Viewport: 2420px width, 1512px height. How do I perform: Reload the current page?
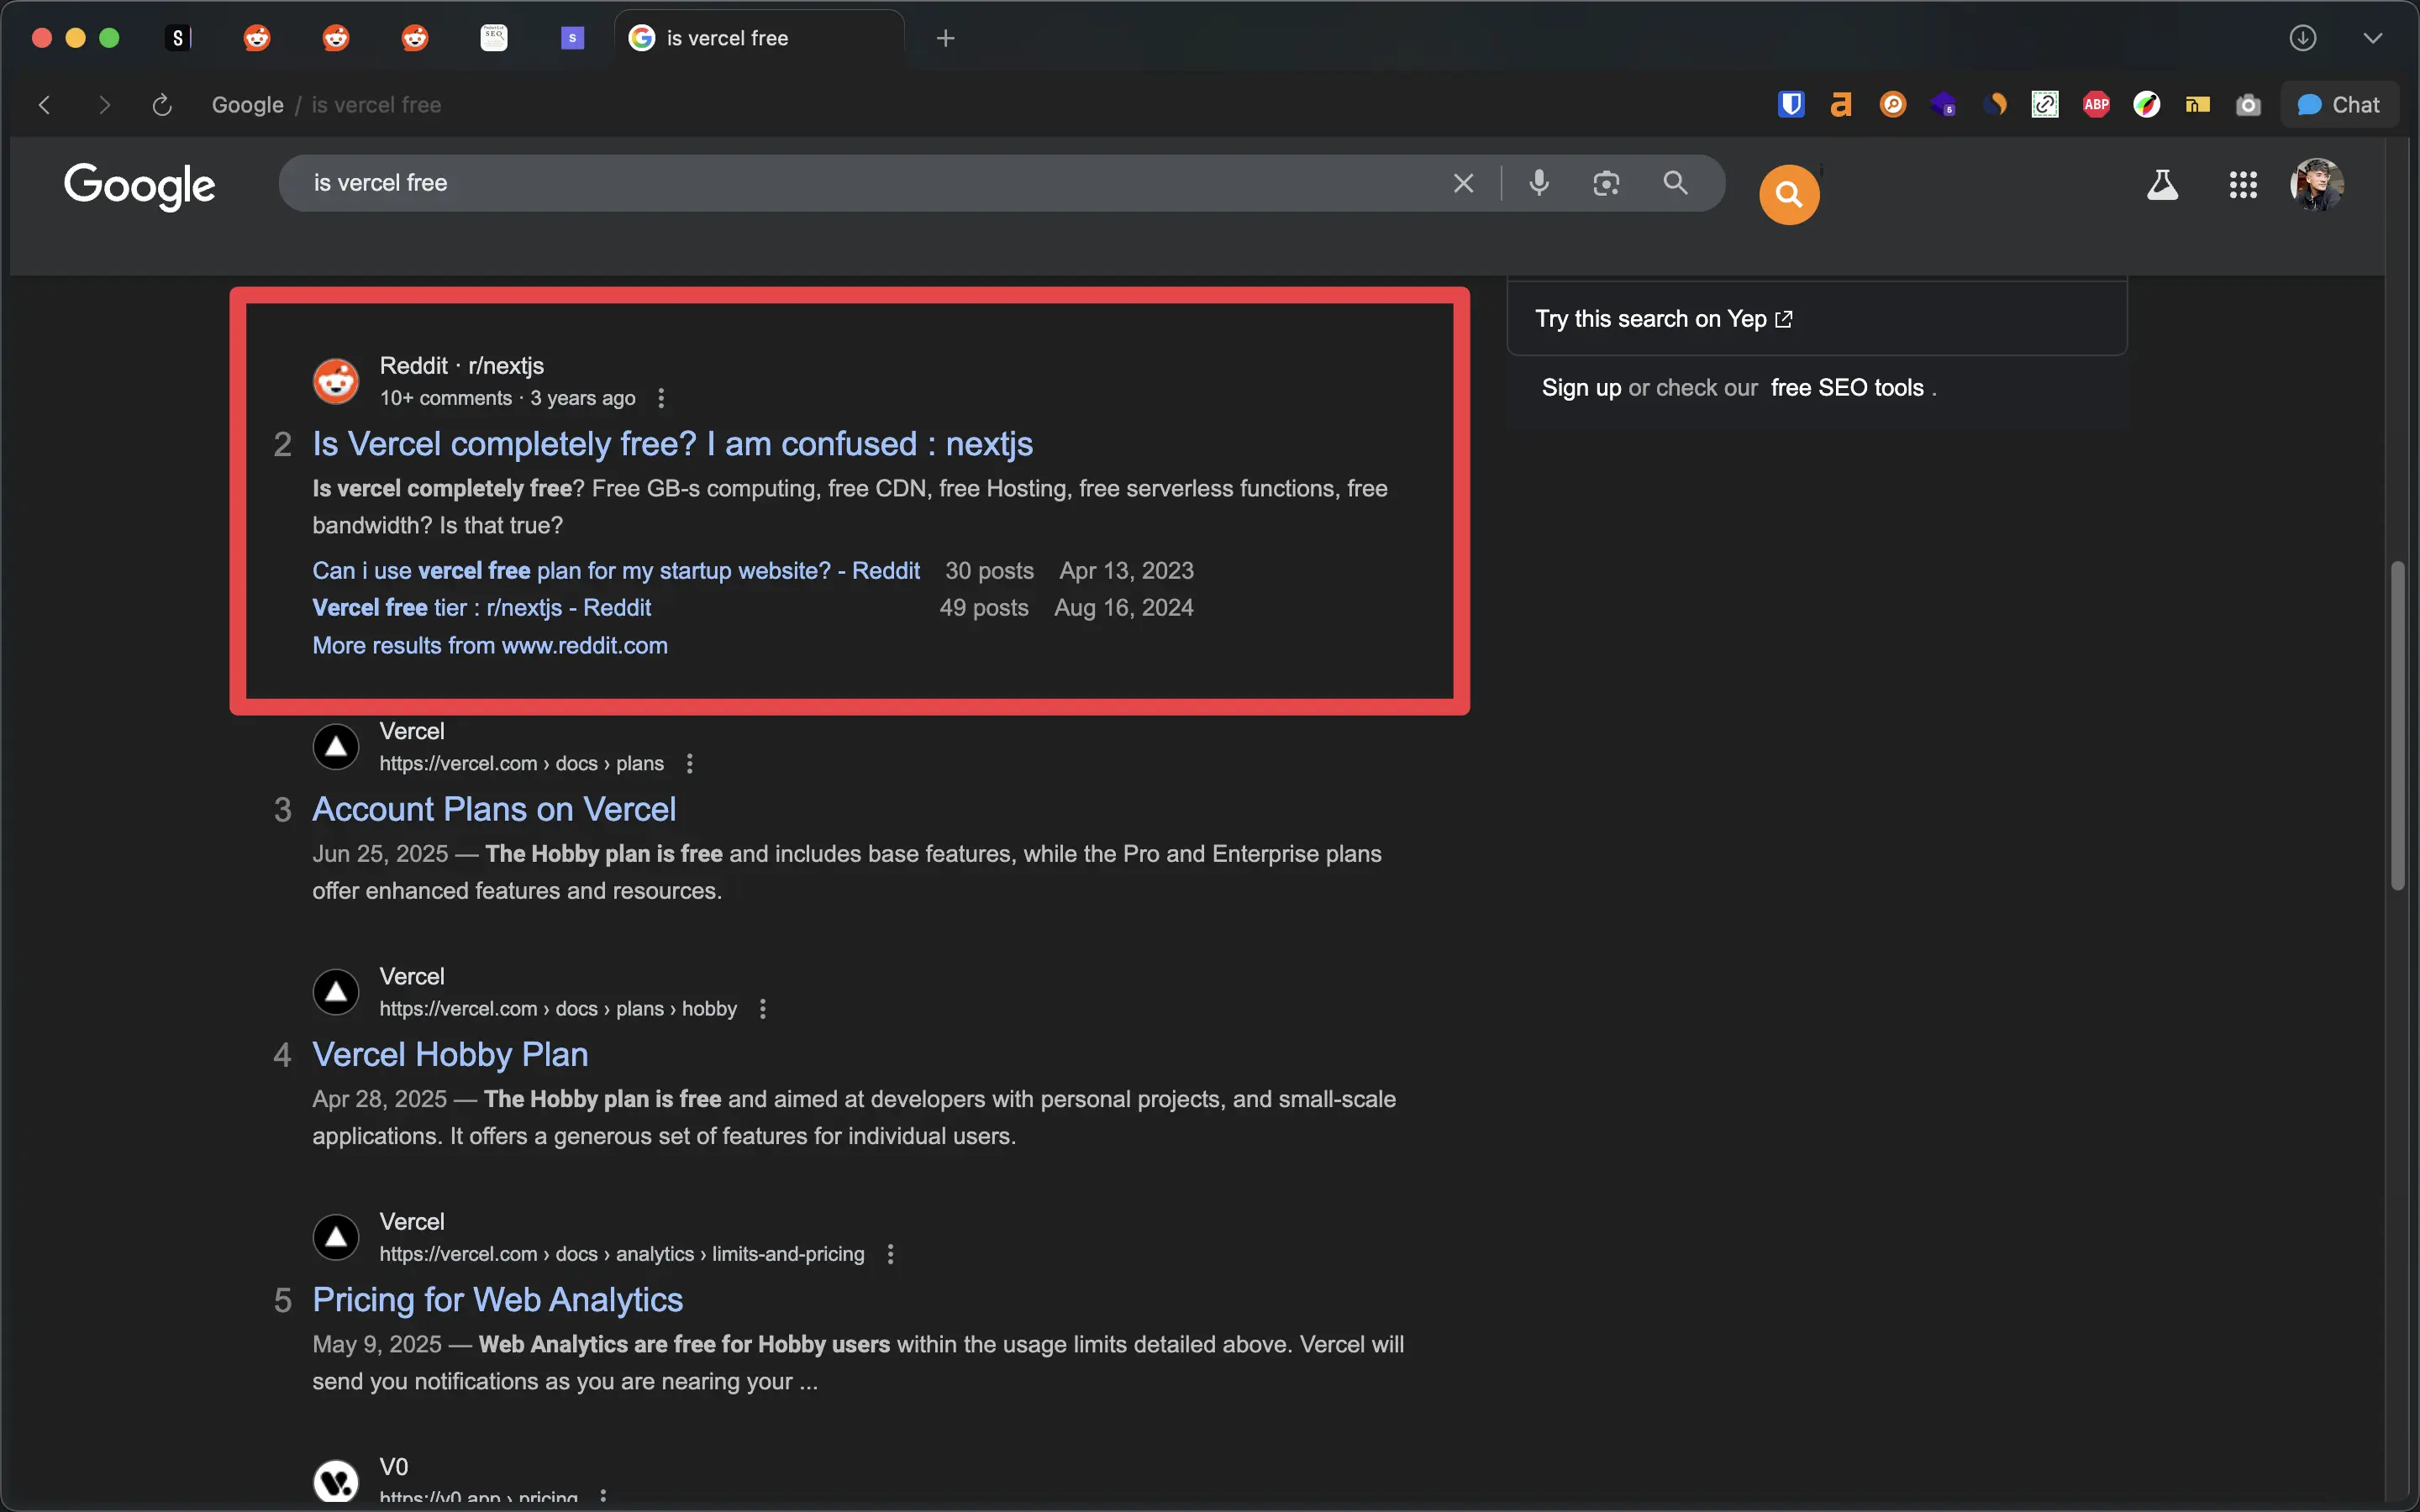pyautogui.click(x=162, y=105)
